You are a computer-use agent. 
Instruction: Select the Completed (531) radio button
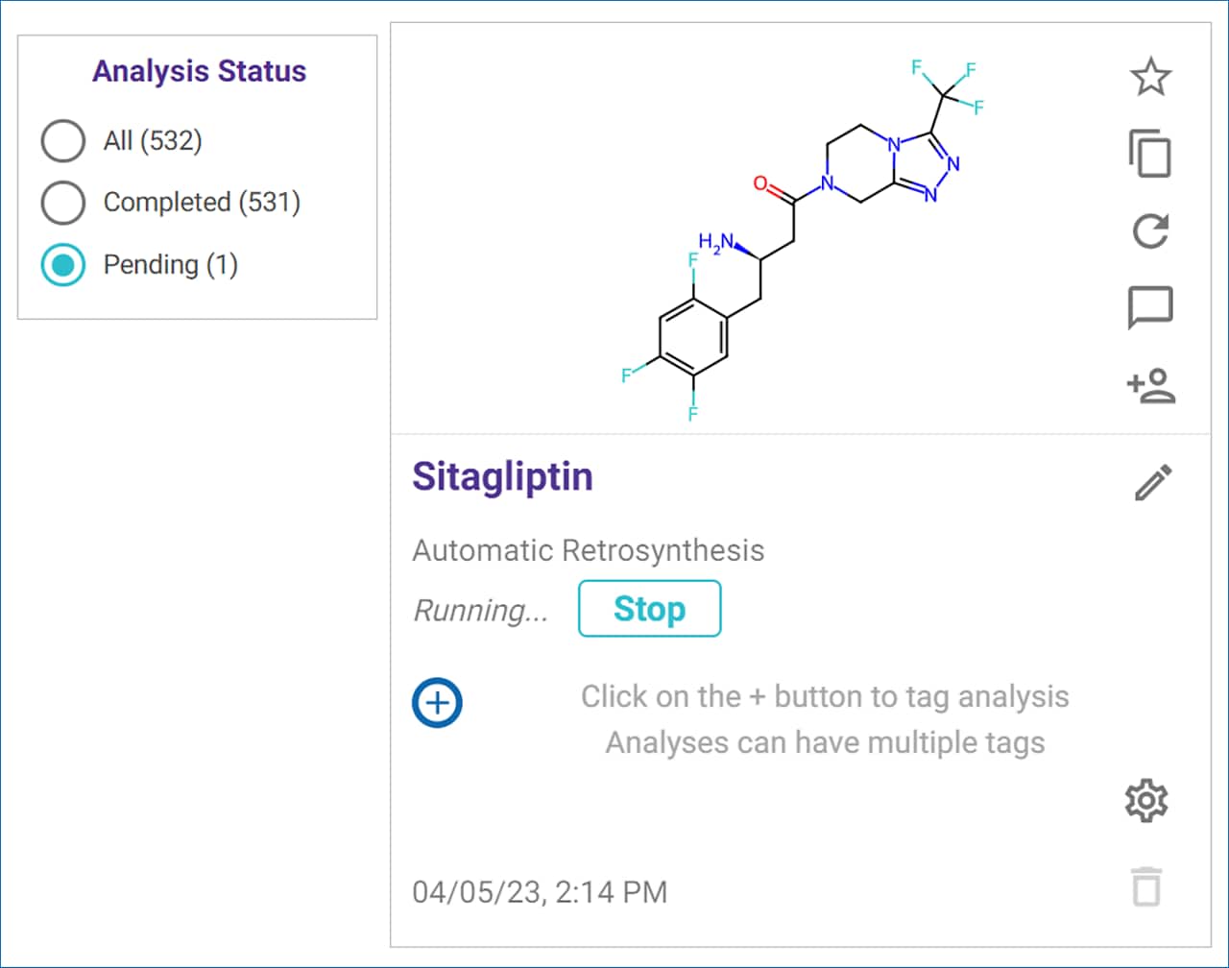tap(63, 203)
